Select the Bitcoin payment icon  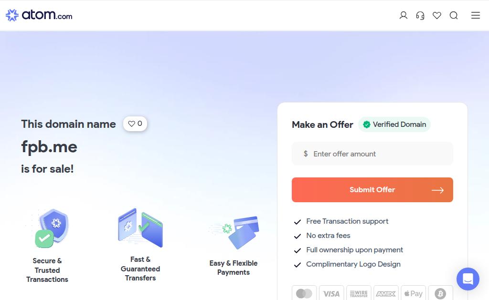click(x=440, y=293)
